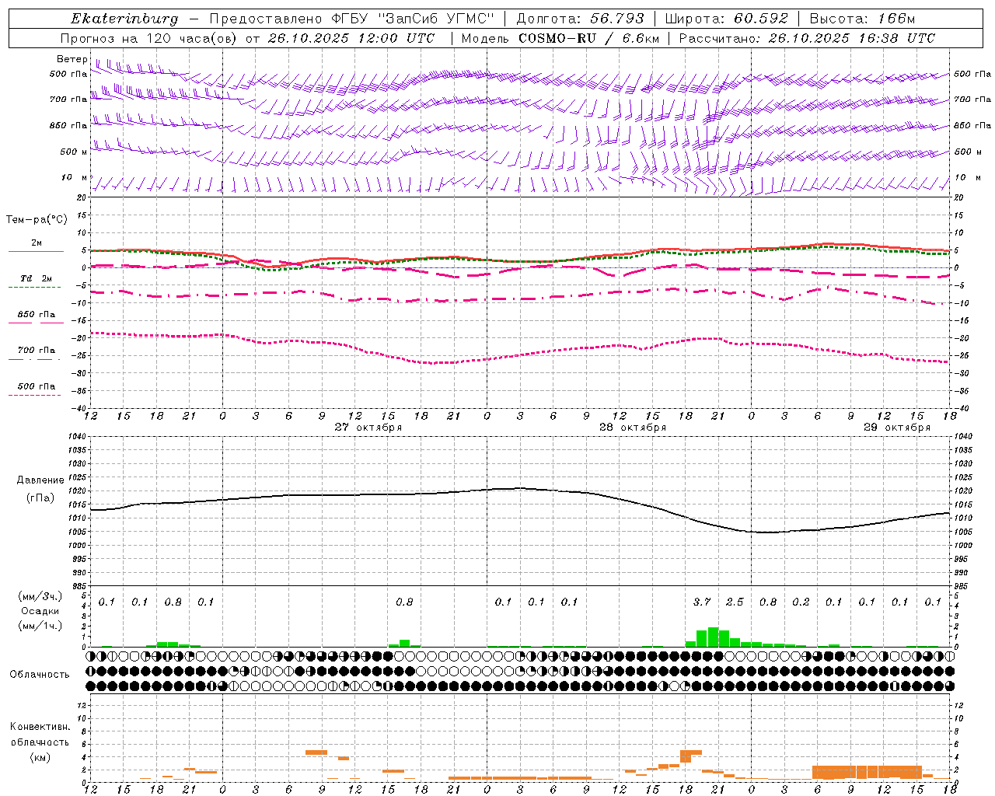The height and width of the screenshot is (796, 995).
Task: Click the 'Тем-ра(°C)' axis title
Action: (x=37, y=220)
